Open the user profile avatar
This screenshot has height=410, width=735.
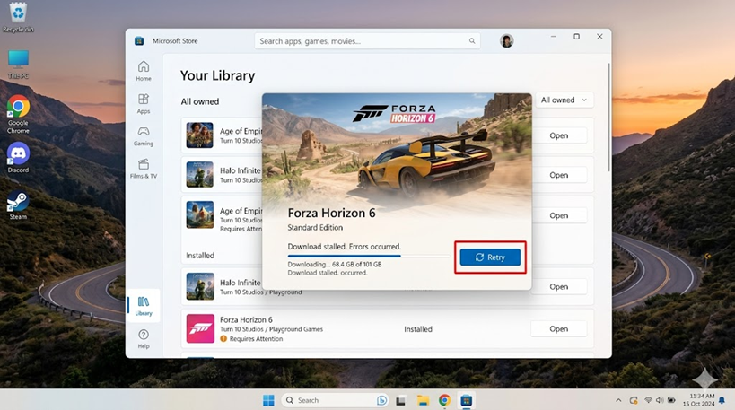coord(506,40)
